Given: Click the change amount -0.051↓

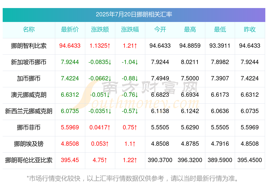Looking at the screenshot, I should (x=100, y=95).
